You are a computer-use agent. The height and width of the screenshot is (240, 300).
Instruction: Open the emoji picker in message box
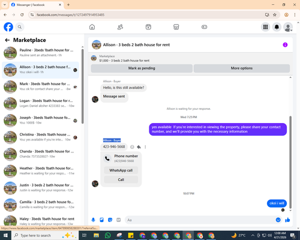click(x=278, y=220)
